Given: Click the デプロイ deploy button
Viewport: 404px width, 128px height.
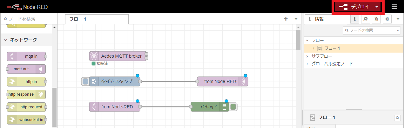Looking at the screenshot, I should (354, 7).
